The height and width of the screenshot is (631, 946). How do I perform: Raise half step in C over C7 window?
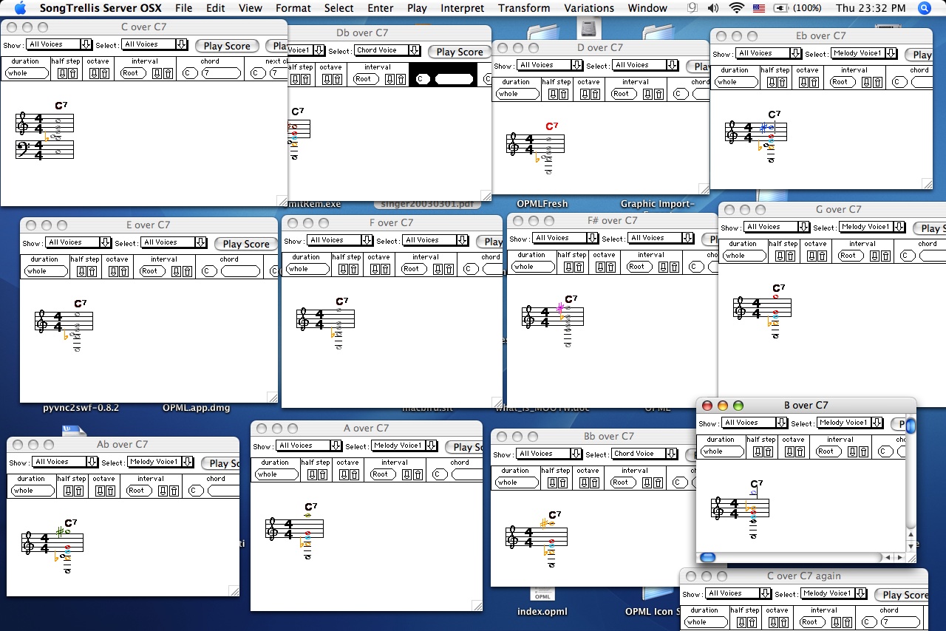click(x=72, y=73)
